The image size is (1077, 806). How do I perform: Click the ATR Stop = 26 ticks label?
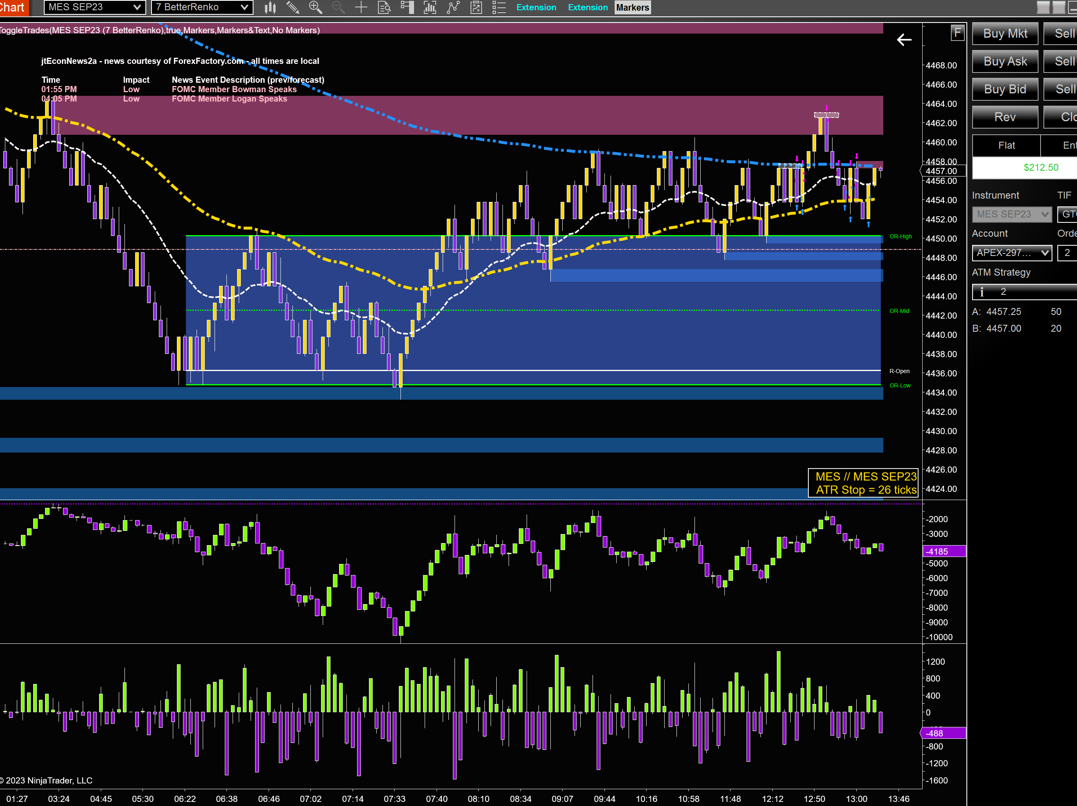click(866, 490)
